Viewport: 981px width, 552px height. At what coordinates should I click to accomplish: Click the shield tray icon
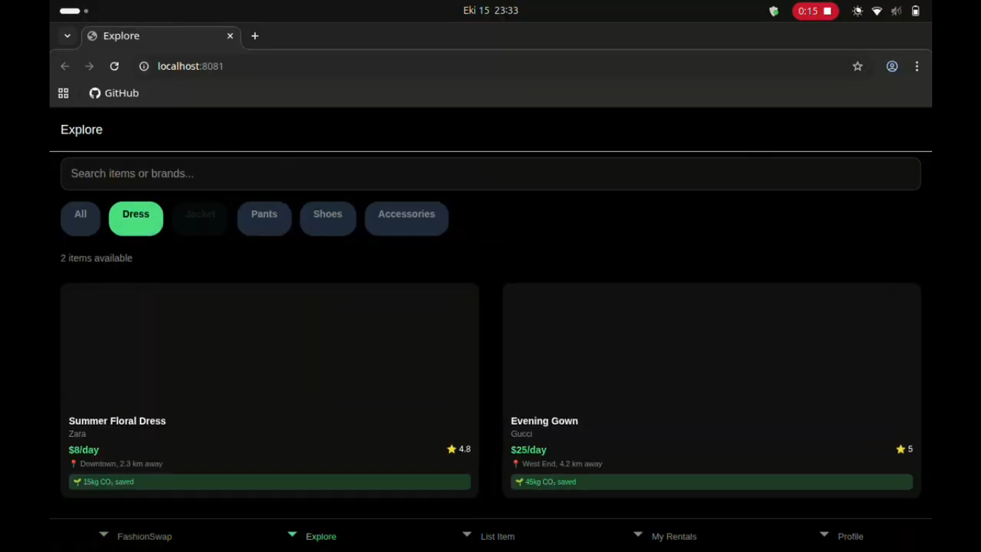[773, 11]
